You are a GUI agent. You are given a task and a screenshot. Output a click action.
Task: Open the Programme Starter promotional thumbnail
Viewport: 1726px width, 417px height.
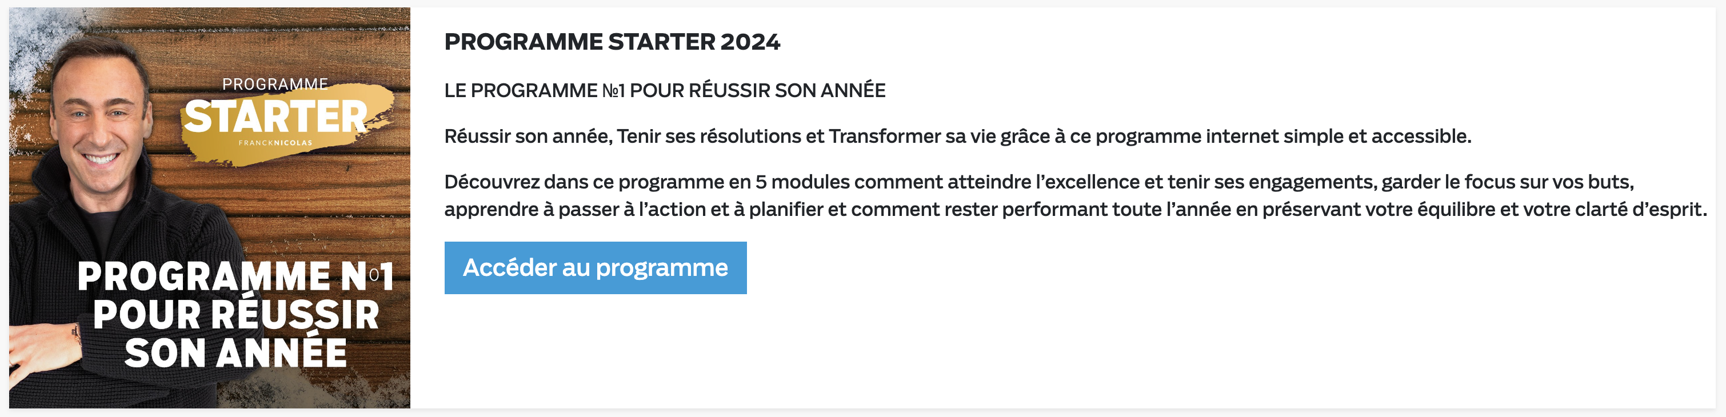209,207
